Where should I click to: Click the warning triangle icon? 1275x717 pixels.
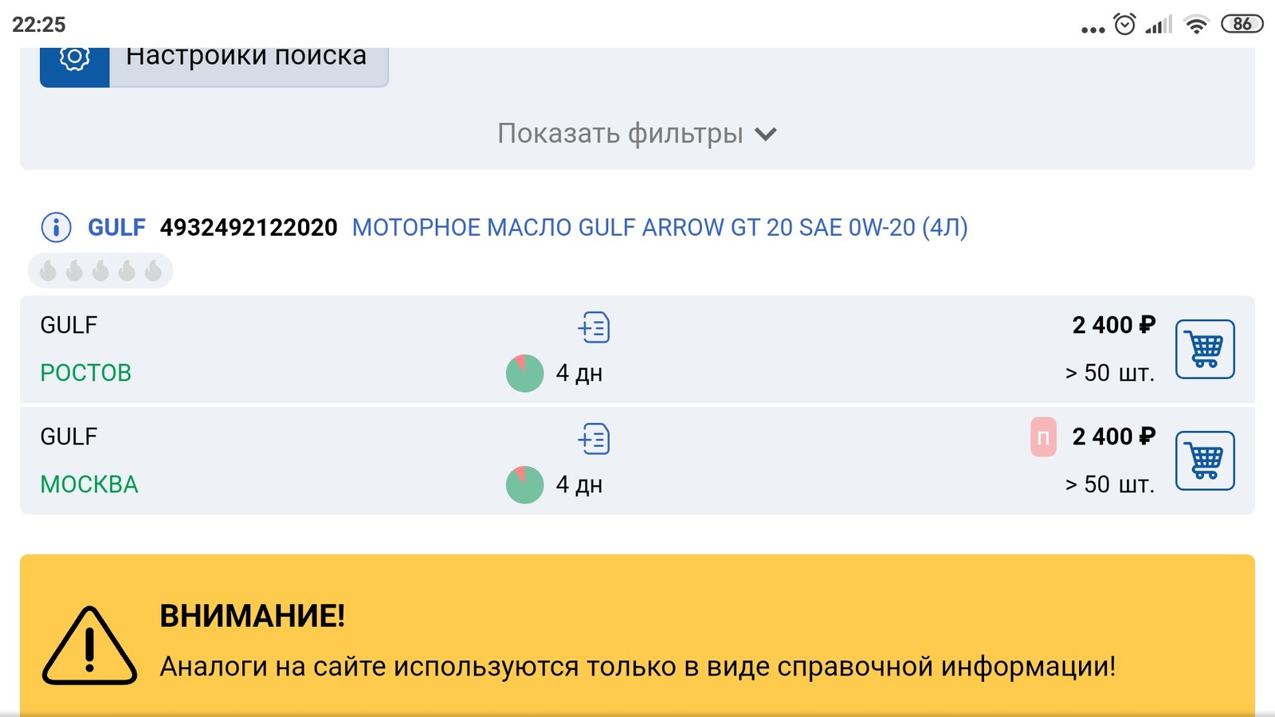pos(89,646)
